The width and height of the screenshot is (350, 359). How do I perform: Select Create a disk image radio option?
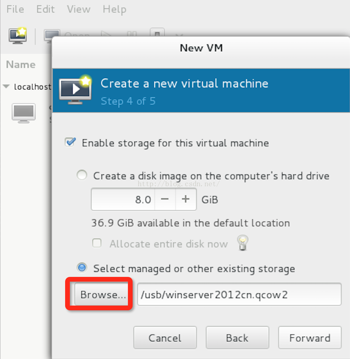(x=82, y=175)
